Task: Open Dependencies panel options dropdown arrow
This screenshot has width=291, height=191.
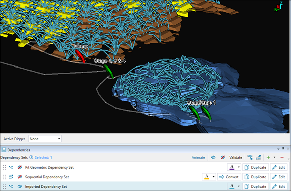Action: click(278, 149)
